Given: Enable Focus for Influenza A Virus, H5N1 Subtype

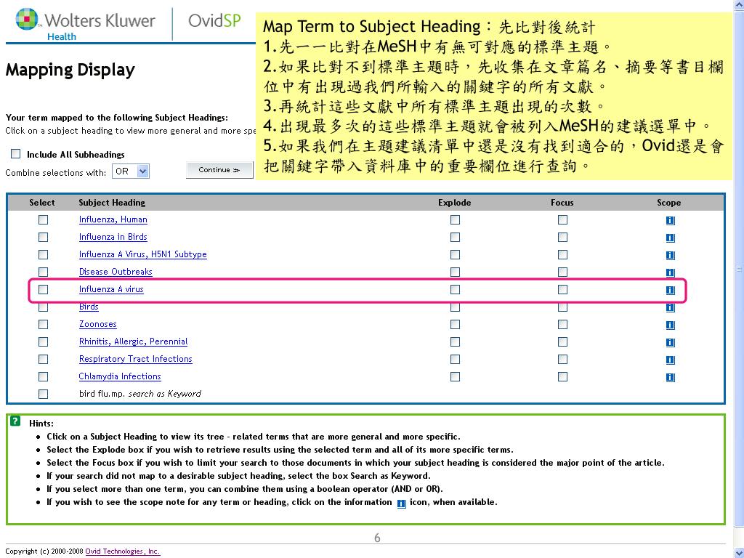Looking at the screenshot, I should click(563, 254).
